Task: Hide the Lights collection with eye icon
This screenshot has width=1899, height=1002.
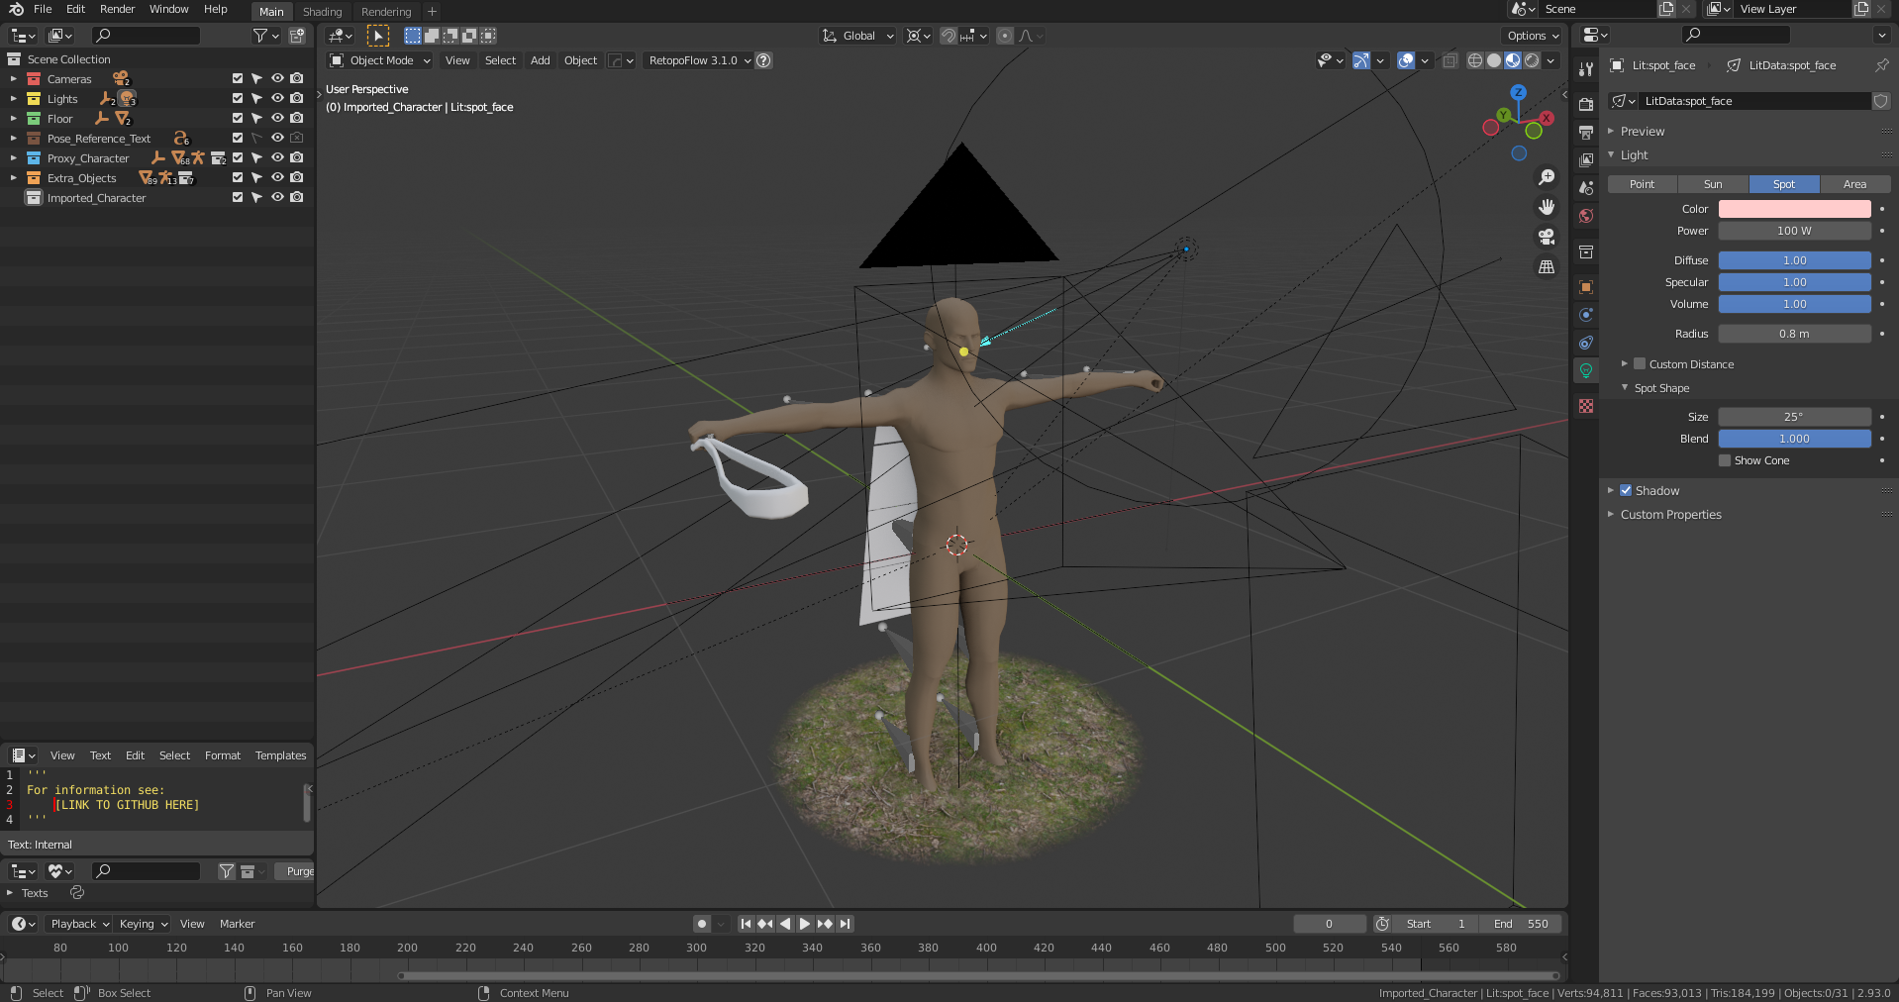Action: pyautogui.click(x=277, y=98)
